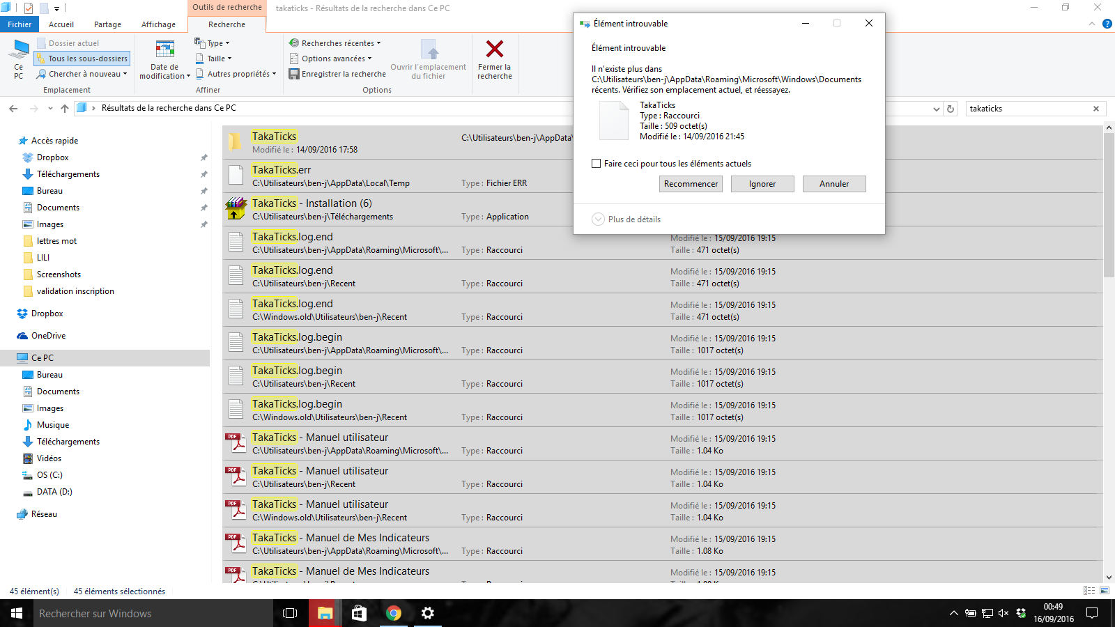Check 'Faire ceci pour tous les éléments actuels'

coord(596,164)
